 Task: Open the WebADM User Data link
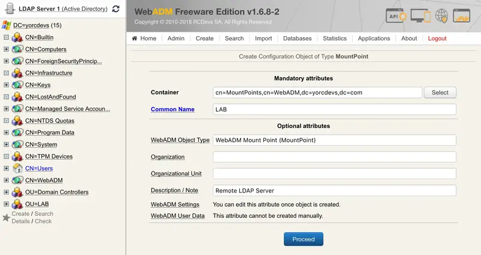(177, 216)
